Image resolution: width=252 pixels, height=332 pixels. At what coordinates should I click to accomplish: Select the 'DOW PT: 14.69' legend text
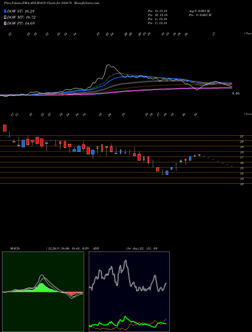pyautogui.click(x=21, y=24)
